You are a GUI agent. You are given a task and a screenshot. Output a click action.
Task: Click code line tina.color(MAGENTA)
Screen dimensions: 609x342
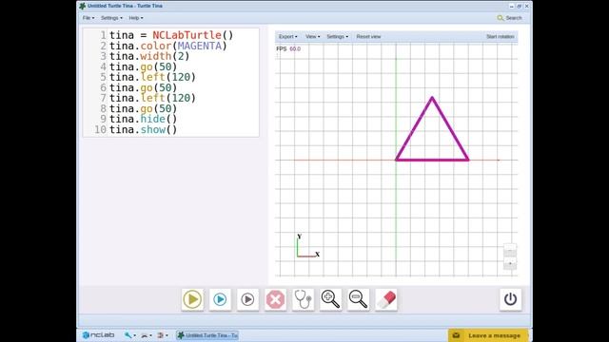click(x=167, y=46)
